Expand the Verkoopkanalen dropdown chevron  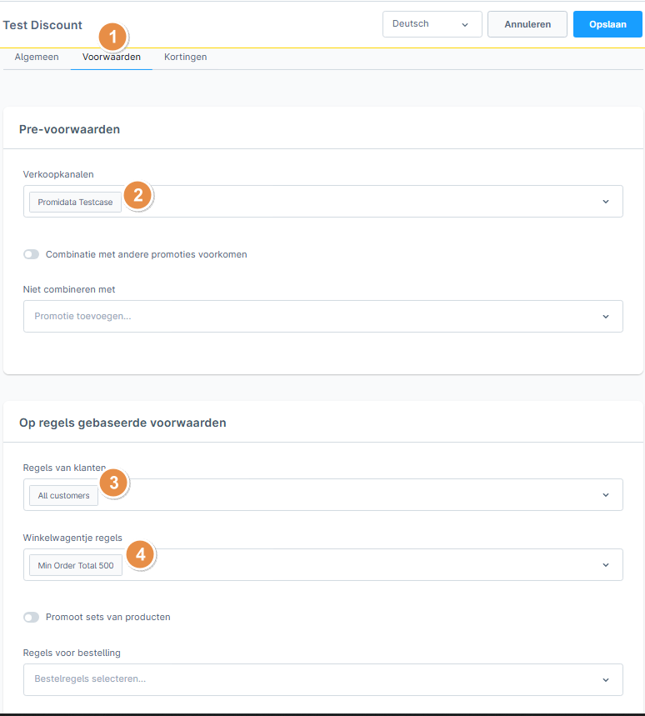(x=606, y=202)
